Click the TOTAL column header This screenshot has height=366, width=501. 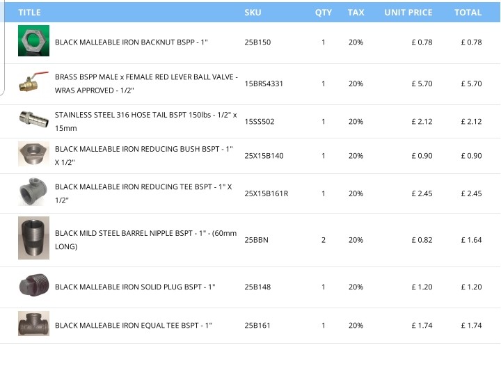coord(468,13)
